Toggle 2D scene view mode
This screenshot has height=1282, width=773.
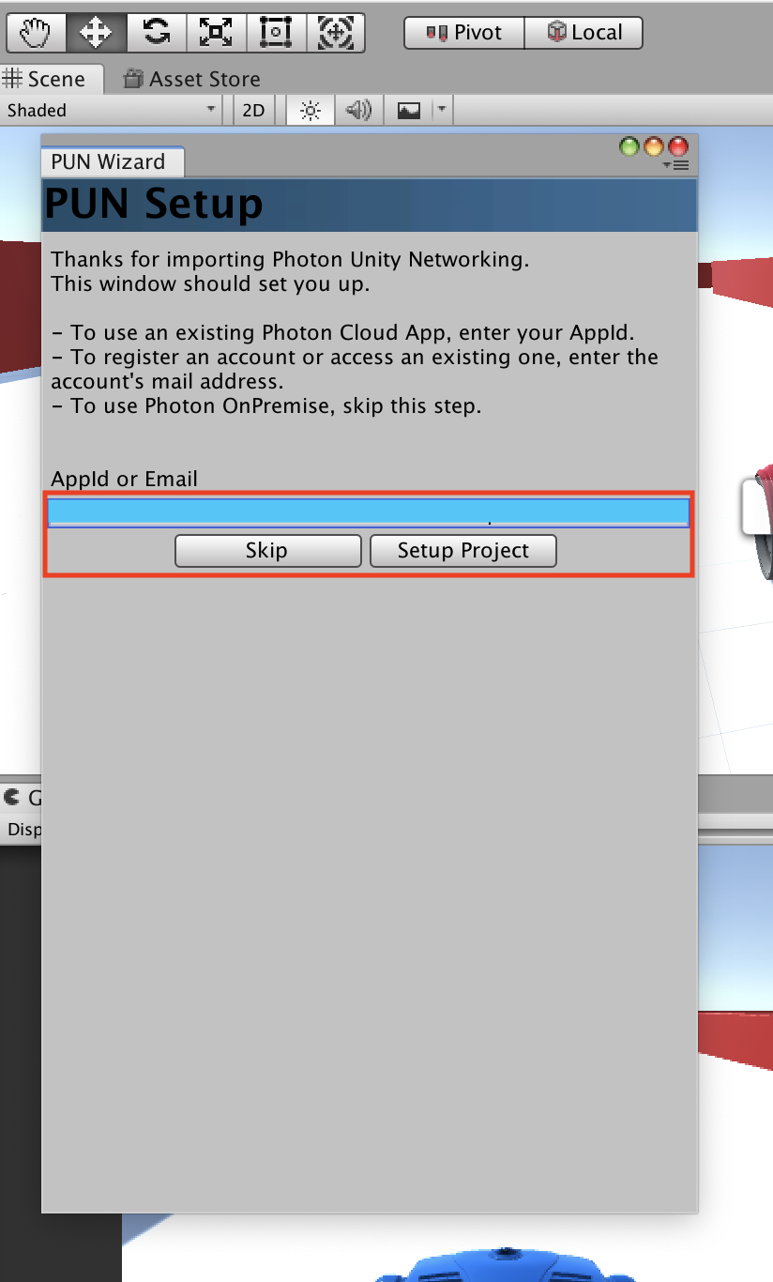click(x=253, y=111)
